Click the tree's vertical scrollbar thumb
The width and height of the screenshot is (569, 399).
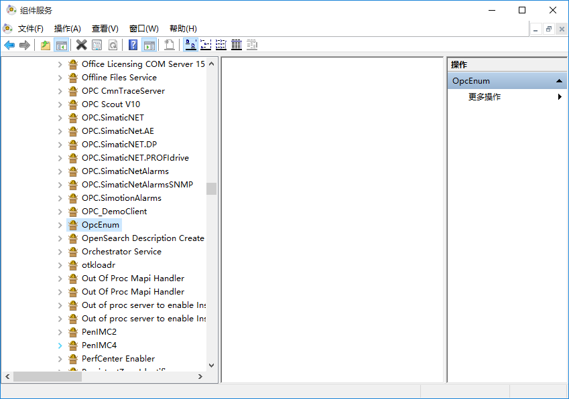click(x=212, y=189)
